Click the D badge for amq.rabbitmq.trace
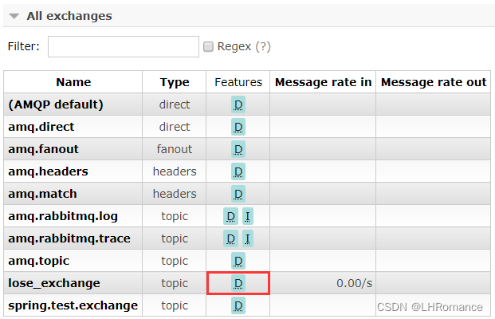 [x=230, y=238]
